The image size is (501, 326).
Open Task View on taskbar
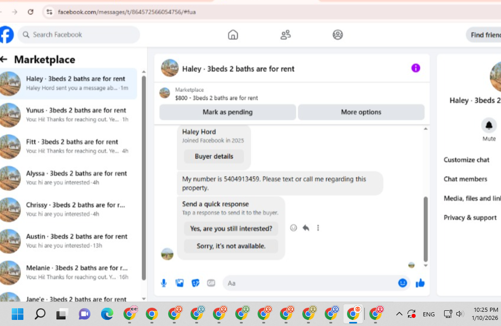62,314
